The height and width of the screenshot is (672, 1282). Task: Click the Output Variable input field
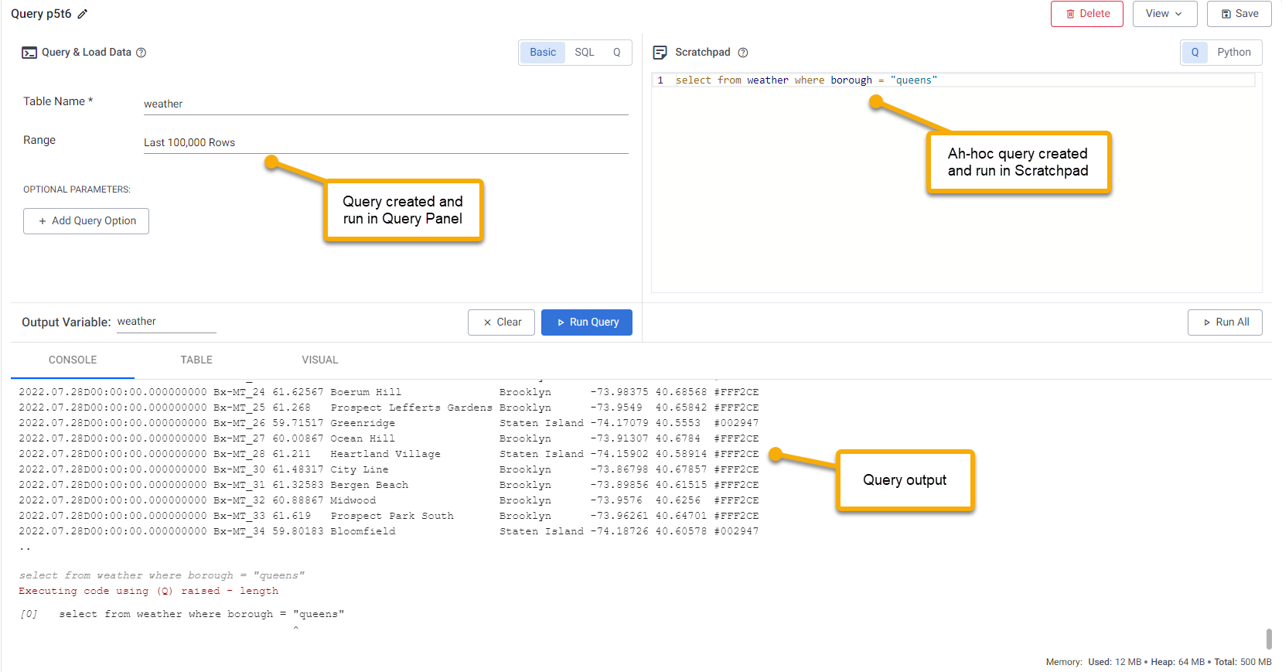[x=165, y=322]
